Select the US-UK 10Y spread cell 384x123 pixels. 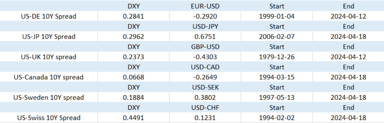49,57
